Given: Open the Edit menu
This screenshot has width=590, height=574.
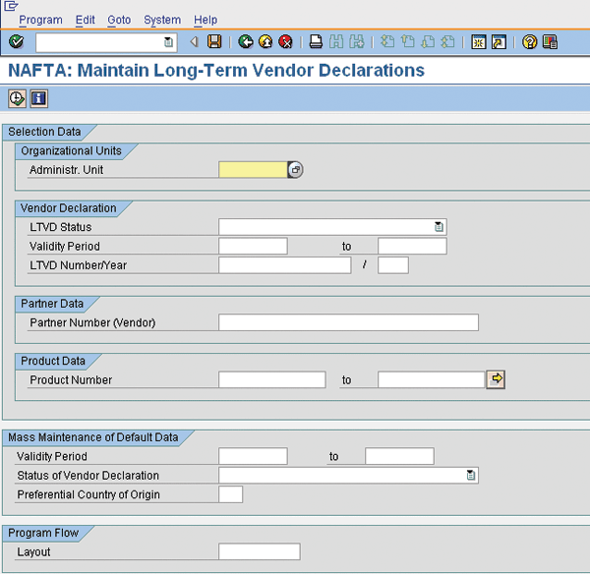Looking at the screenshot, I should pos(85,20).
